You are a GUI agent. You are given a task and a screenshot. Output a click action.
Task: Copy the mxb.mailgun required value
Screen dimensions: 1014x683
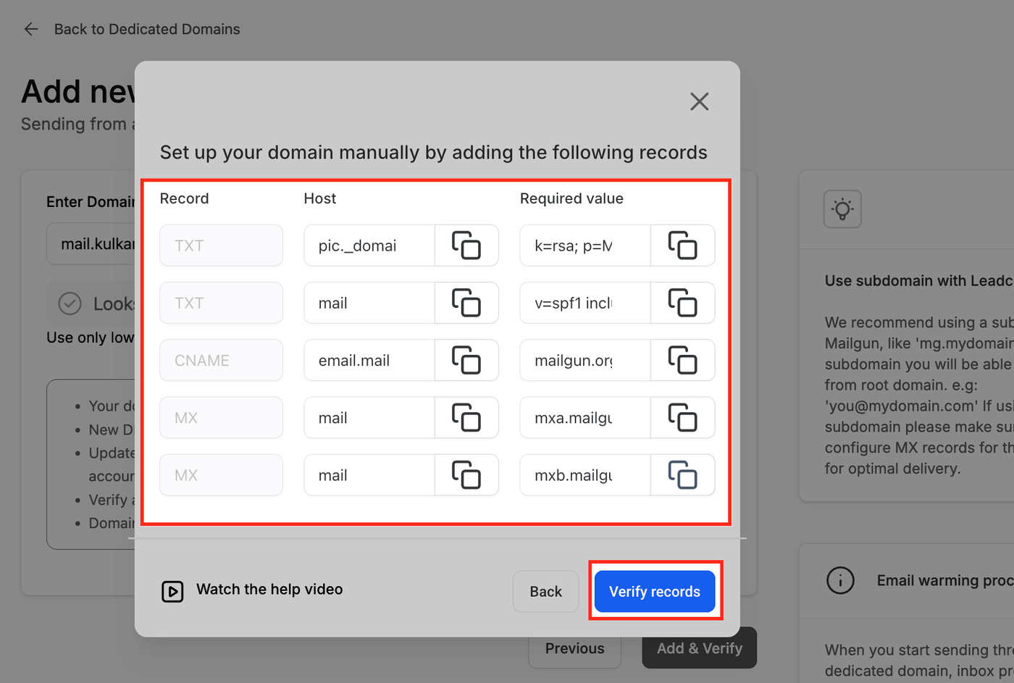coord(682,475)
